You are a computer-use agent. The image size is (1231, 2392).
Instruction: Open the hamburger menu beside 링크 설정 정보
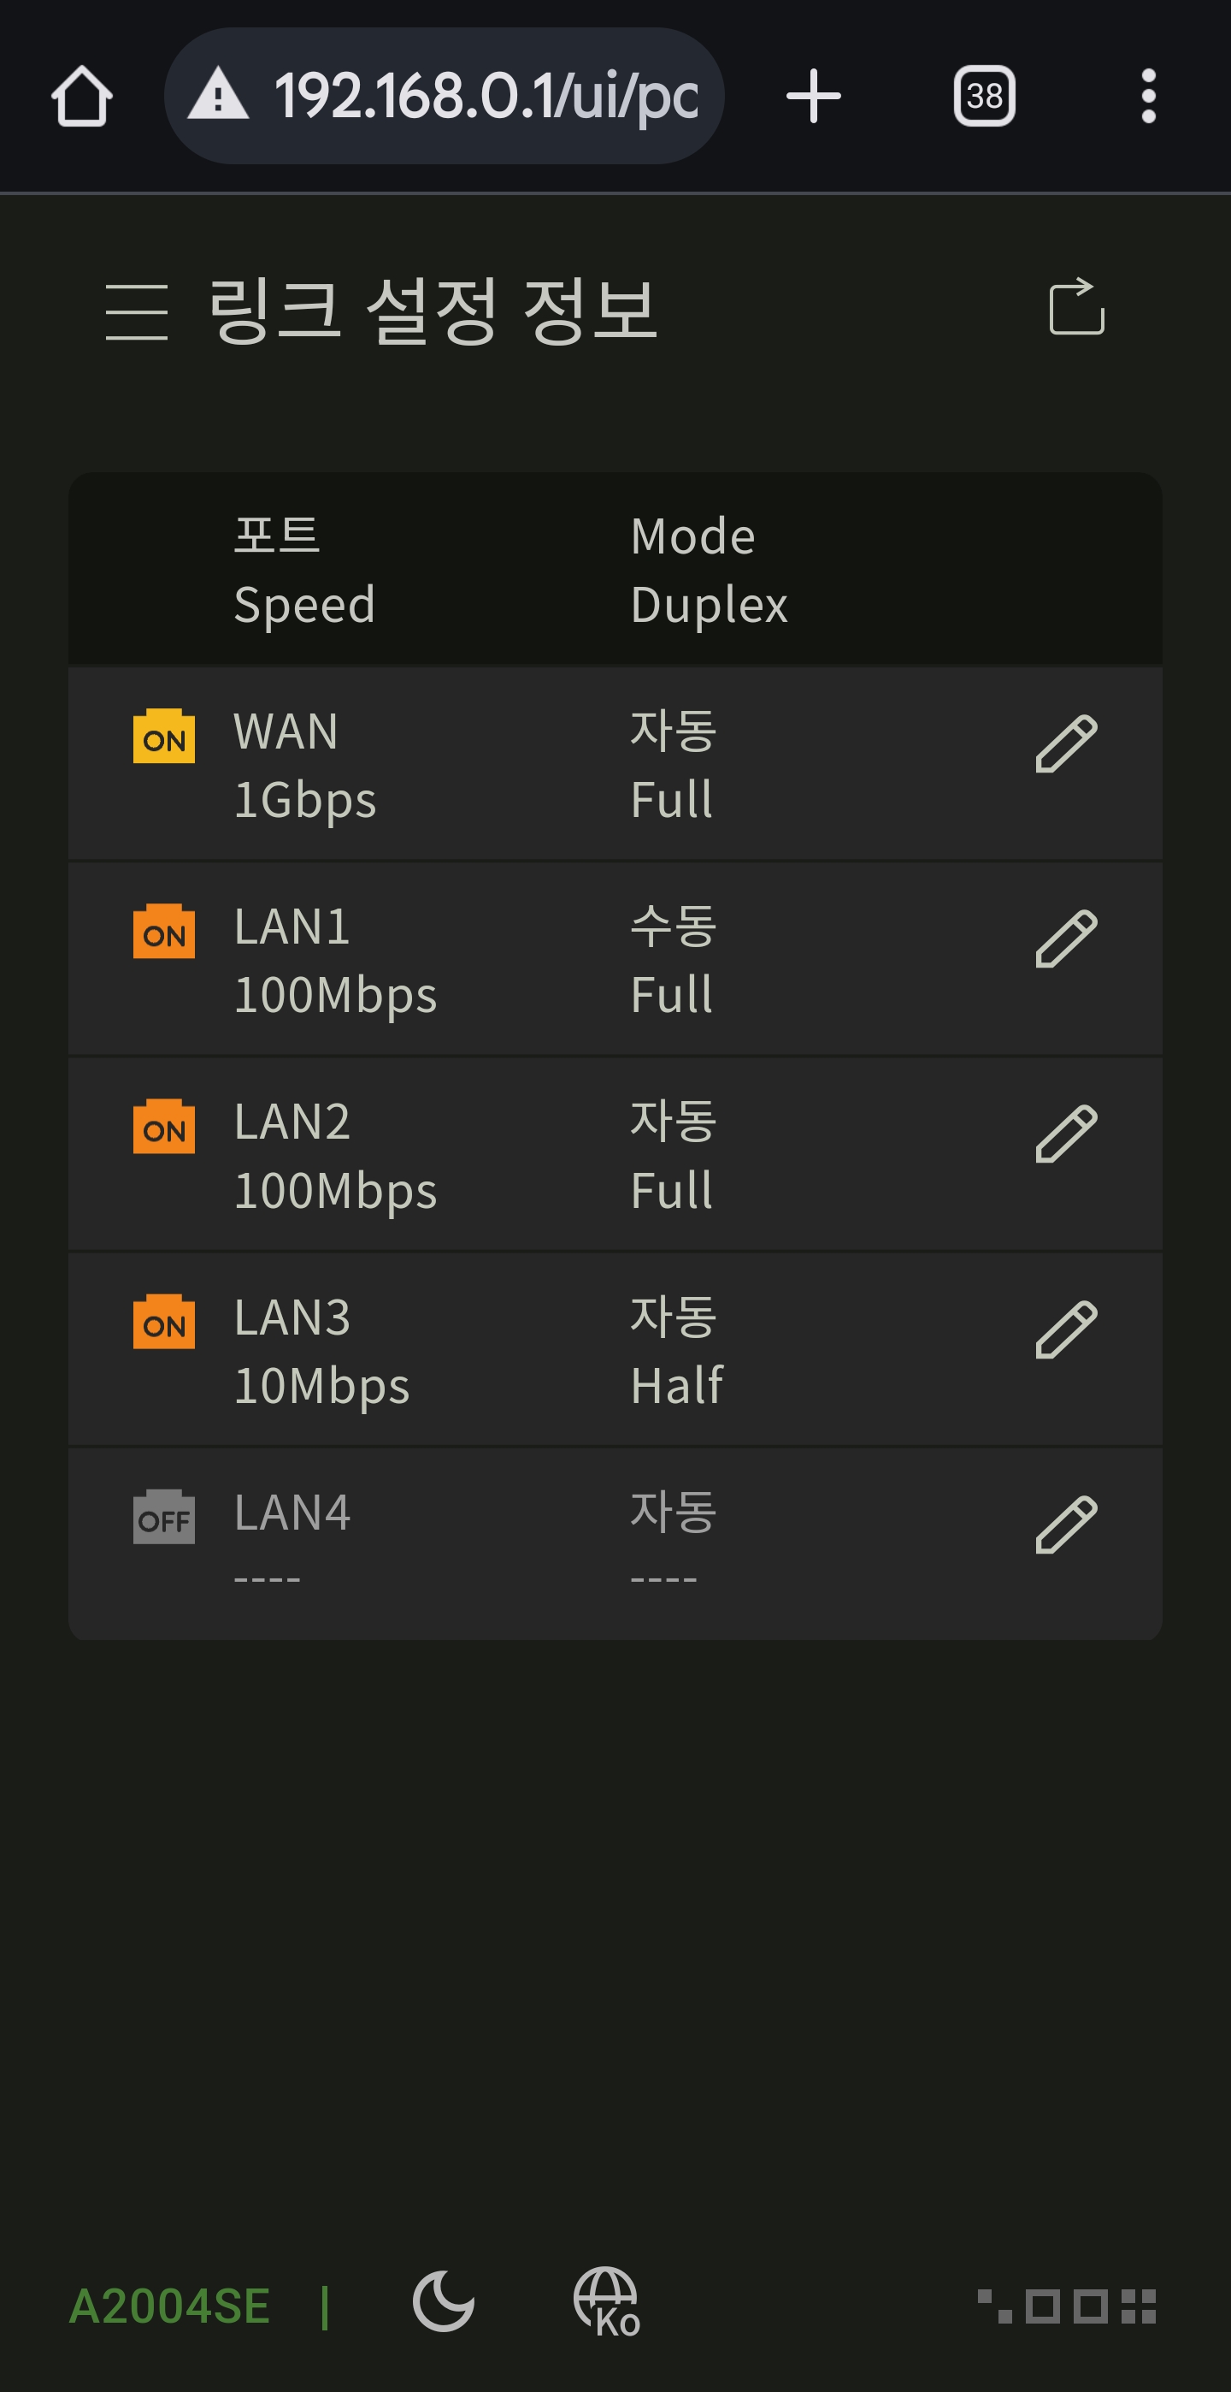tap(137, 312)
